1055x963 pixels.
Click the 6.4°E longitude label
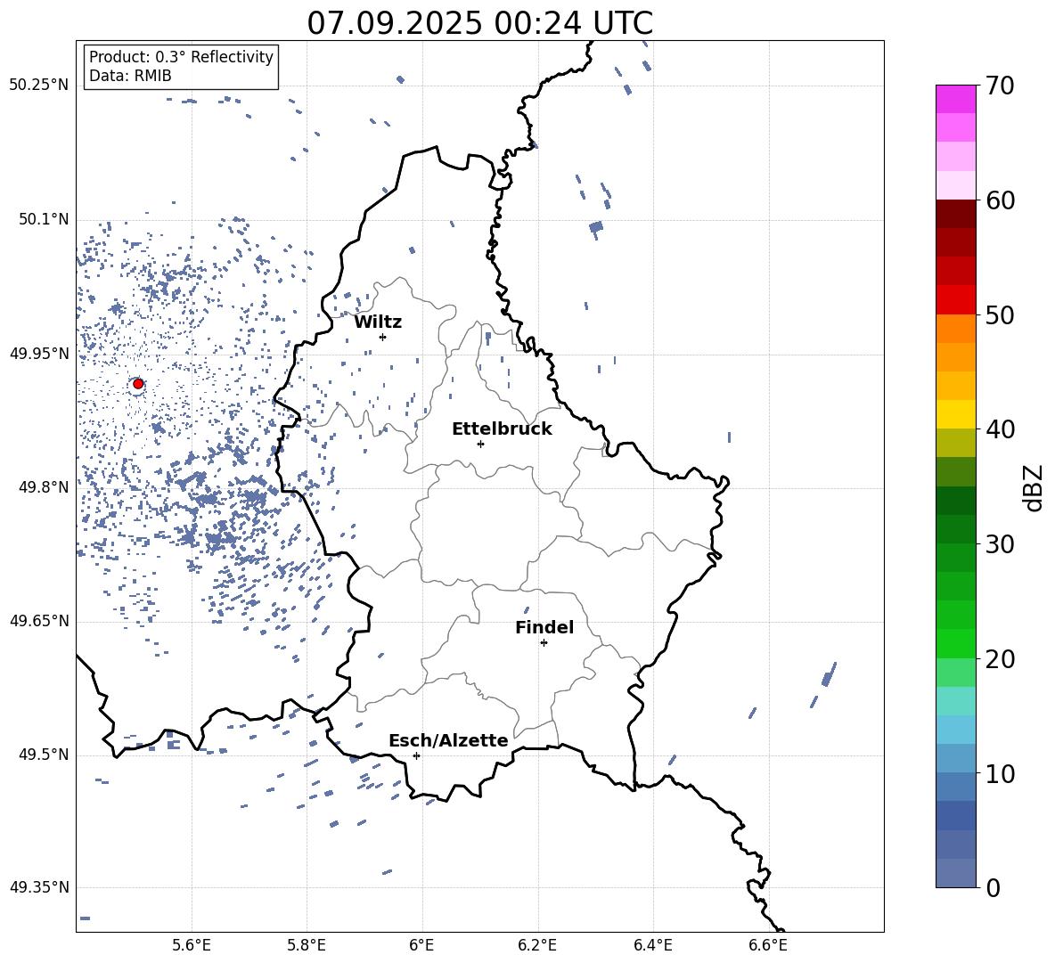point(652,946)
